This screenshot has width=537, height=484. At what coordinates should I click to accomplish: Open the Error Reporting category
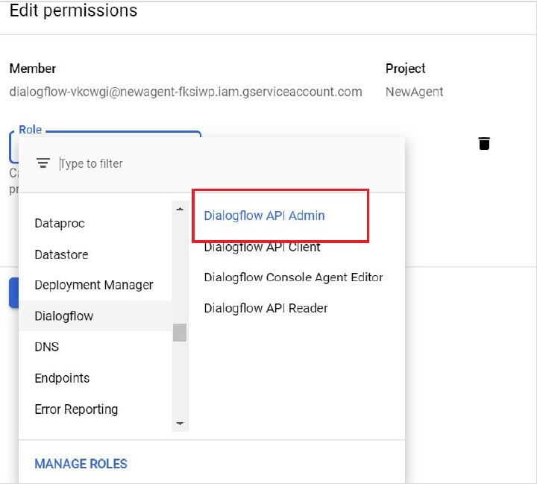click(x=76, y=409)
